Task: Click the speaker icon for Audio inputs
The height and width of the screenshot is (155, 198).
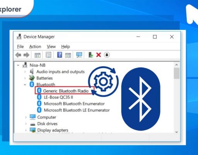Action: 32,71
